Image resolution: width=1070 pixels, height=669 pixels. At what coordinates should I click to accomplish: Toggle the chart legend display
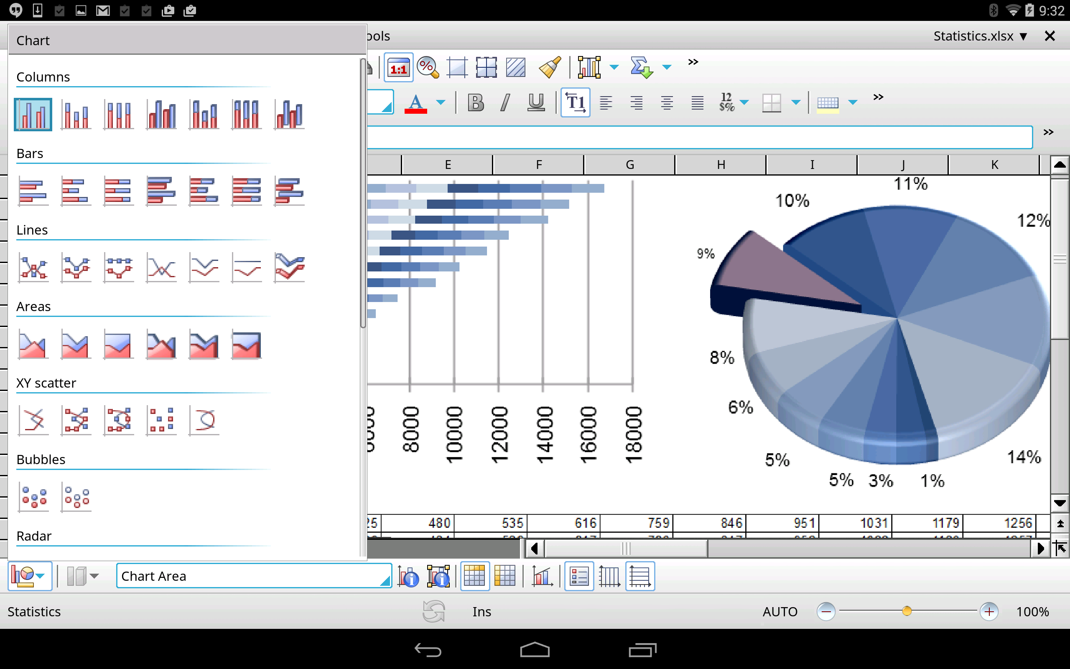click(x=579, y=576)
